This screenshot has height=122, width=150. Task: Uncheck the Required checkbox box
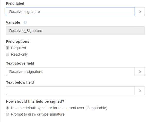7,48
